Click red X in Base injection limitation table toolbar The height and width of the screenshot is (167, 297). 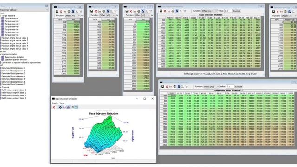[165, 11]
